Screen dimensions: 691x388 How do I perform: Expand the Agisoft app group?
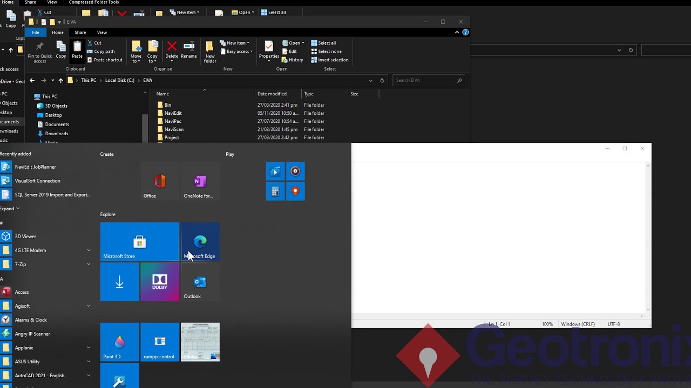[x=89, y=306]
